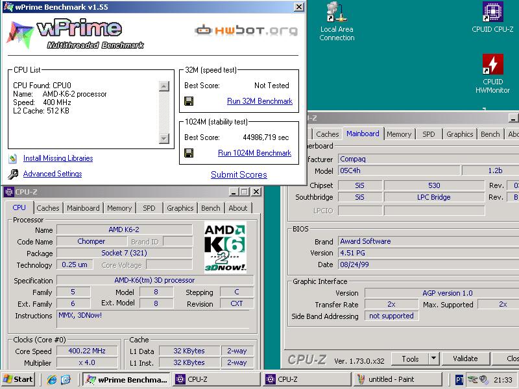519x389 pixels.
Task: Click the AMD K6-2 3DNow processor logo
Action: [x=225, y=247]
